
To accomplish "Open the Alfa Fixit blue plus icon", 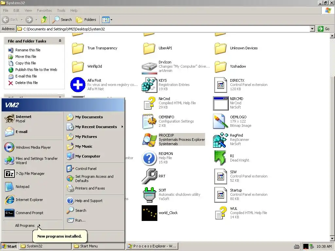I will 78,85.
